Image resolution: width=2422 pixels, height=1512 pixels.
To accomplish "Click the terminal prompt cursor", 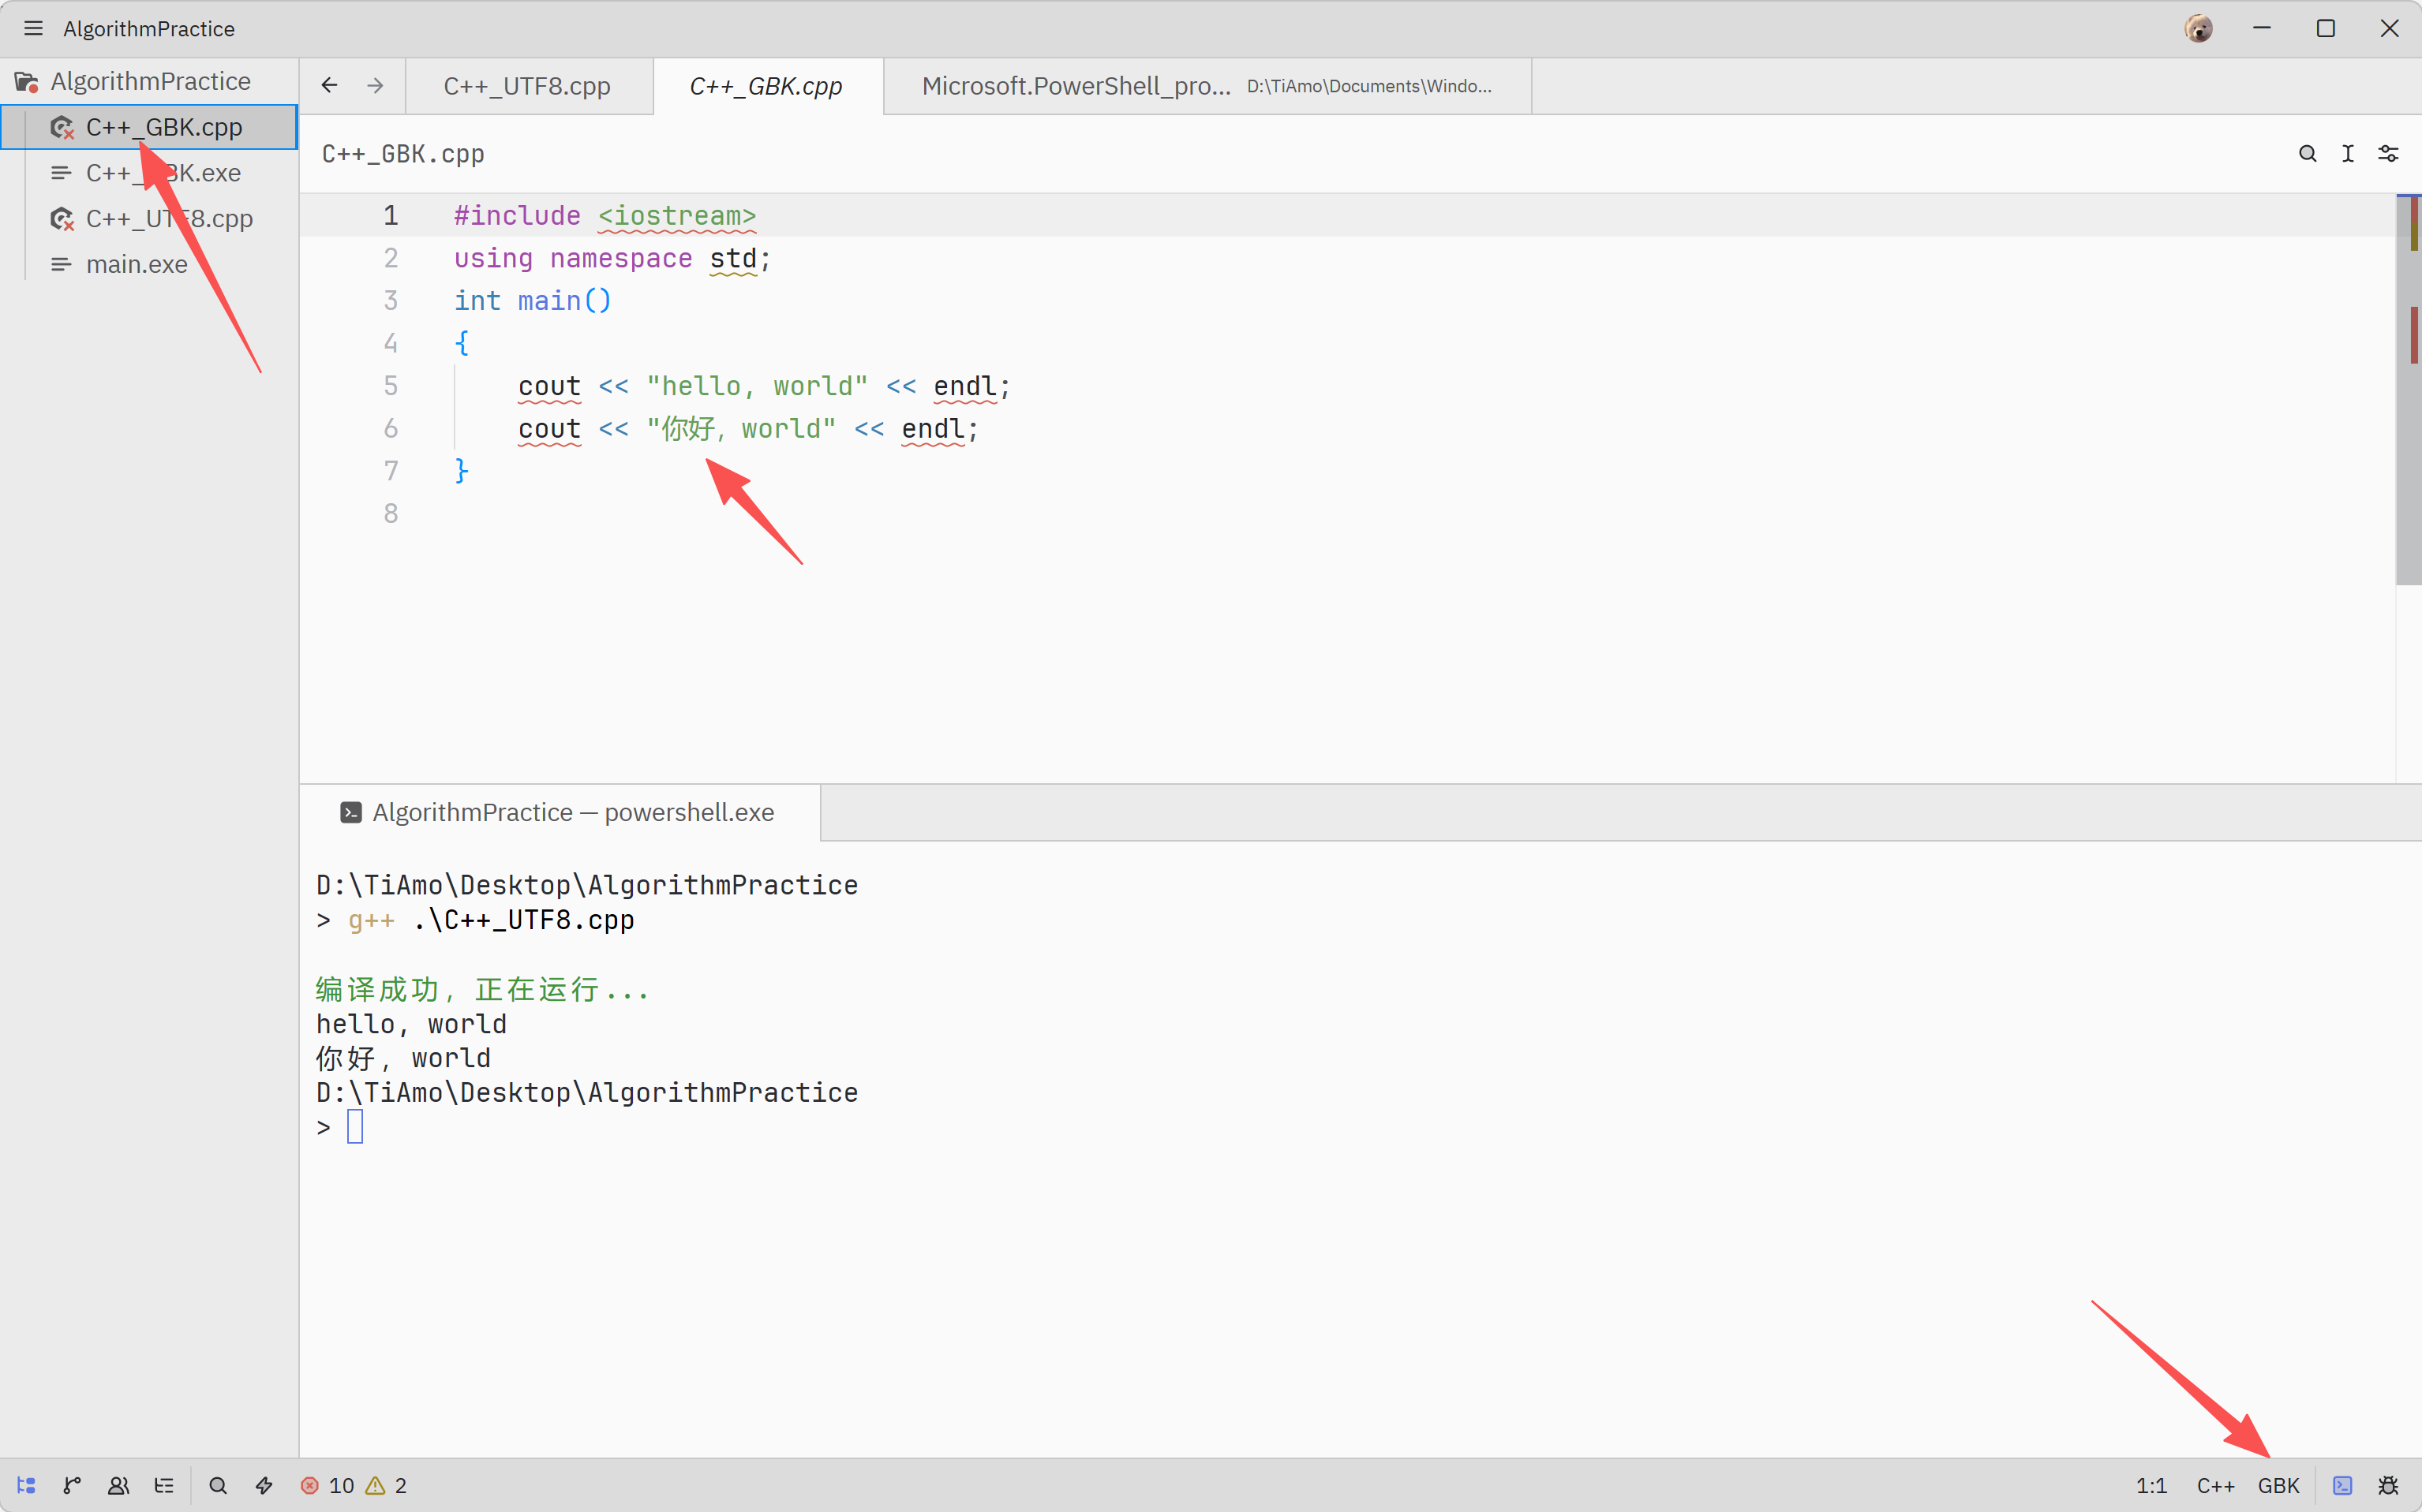I will 355,1127.
